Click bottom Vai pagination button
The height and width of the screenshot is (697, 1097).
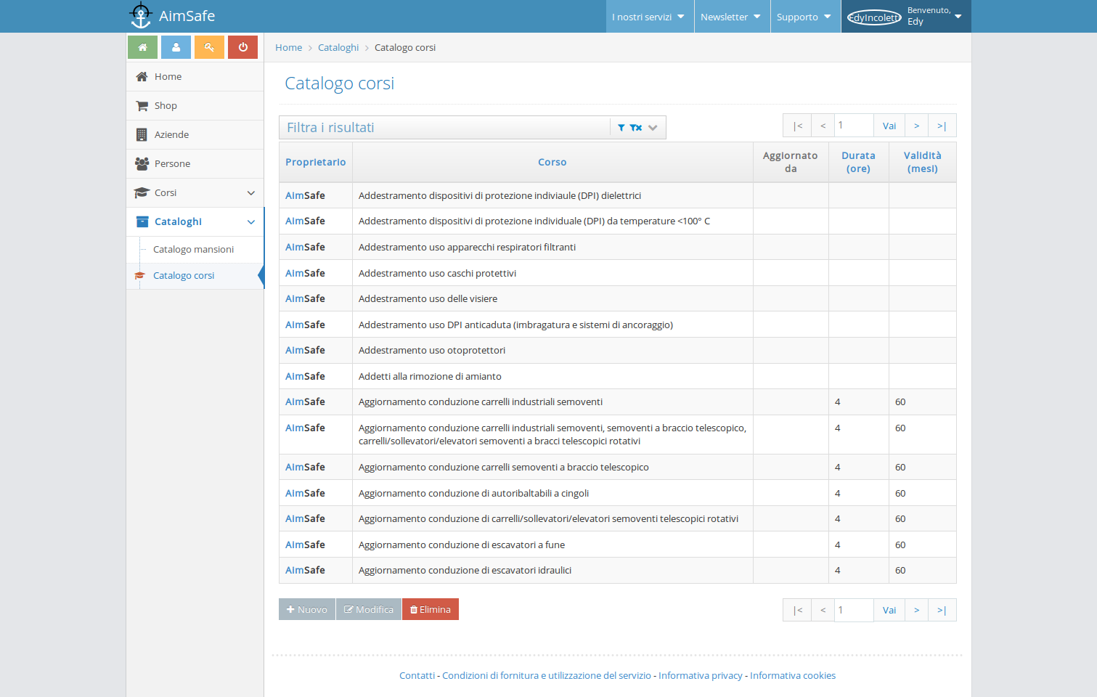pyautogui.click(x=889, y=610)
